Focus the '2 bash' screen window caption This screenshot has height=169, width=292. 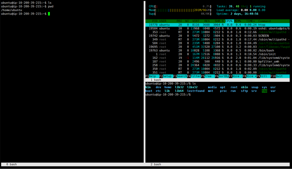coord(156,164)
